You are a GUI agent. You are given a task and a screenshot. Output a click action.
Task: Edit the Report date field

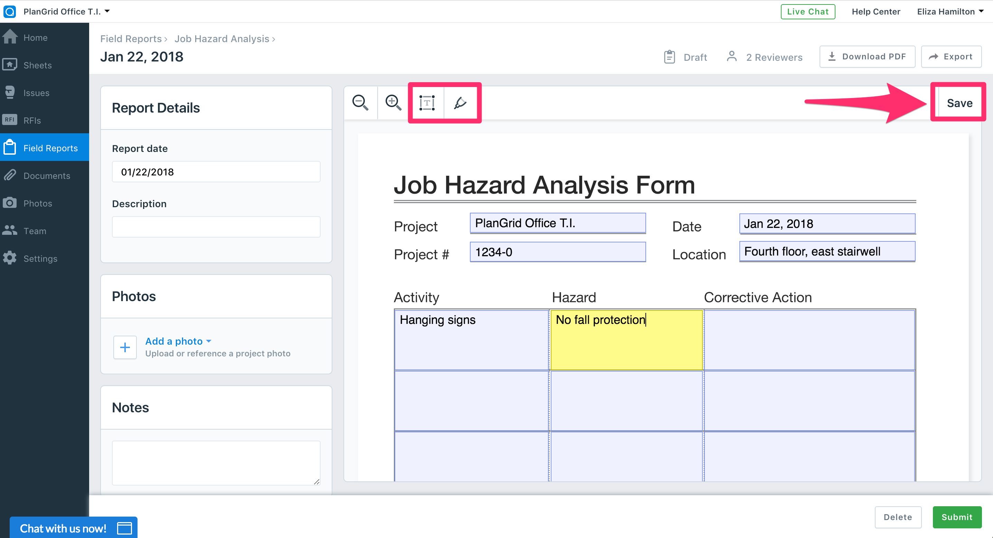pyautogui.click(x=216, y=172)
